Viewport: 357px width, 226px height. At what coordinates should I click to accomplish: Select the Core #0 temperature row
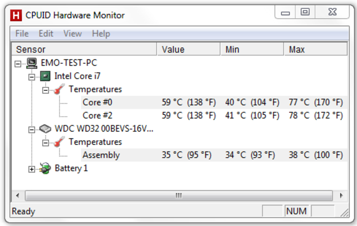[x=214, y=102]
